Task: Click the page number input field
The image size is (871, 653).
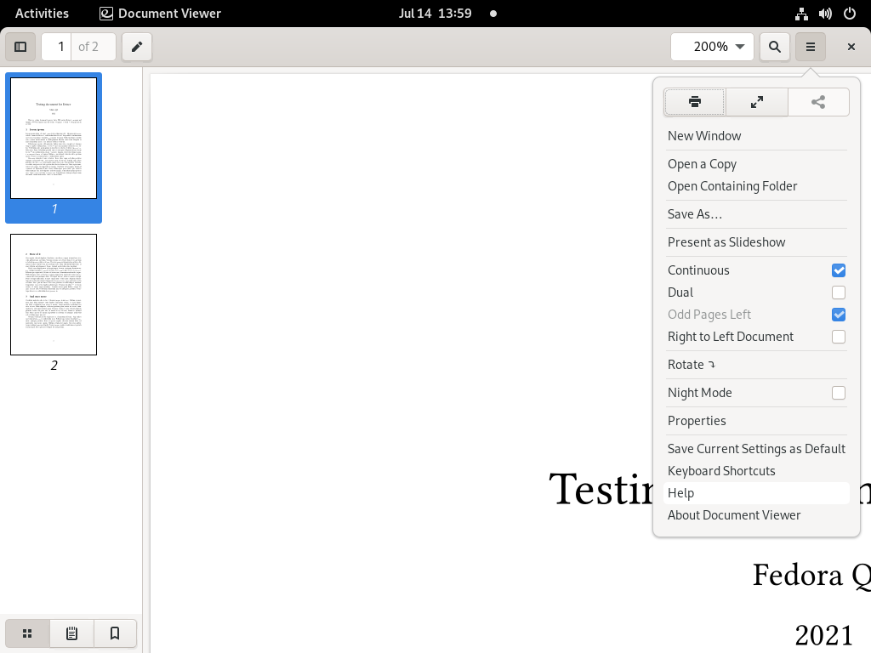Action: pos(57,47)
